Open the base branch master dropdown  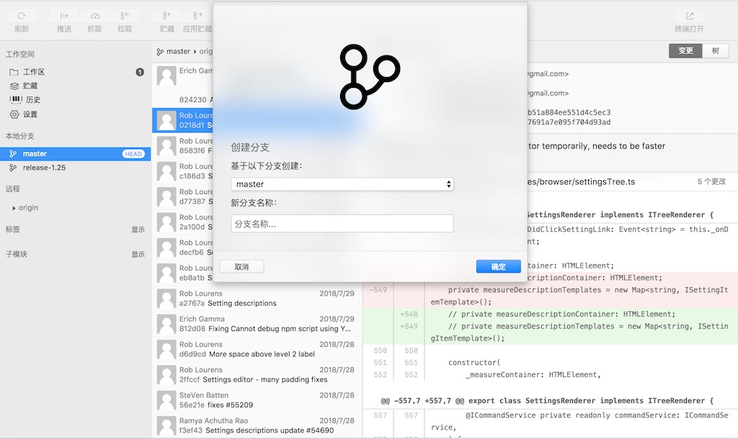(342, 184)
